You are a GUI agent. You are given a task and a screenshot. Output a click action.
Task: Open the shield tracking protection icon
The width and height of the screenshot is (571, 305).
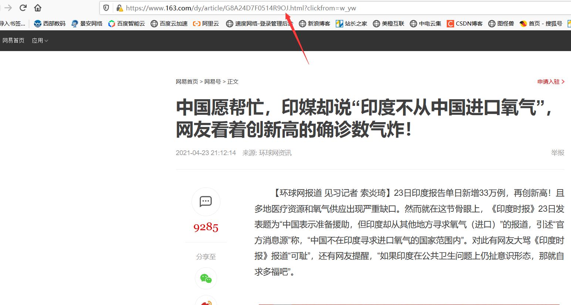coord(107,8)
